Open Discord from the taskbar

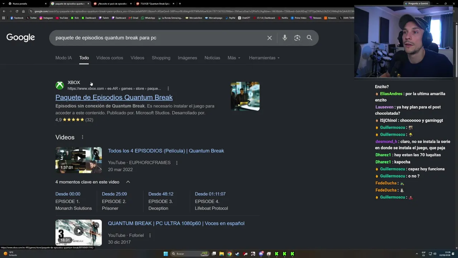coord(261,254)
